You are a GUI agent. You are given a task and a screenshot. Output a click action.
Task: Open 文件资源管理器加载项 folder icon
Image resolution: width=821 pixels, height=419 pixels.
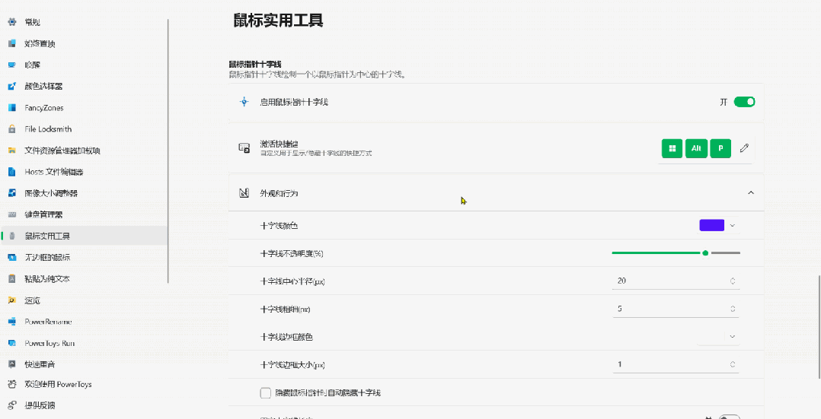pyautogui.click(x=12, y=151)
